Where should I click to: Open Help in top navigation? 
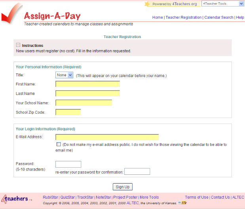[x=240, y=17]
